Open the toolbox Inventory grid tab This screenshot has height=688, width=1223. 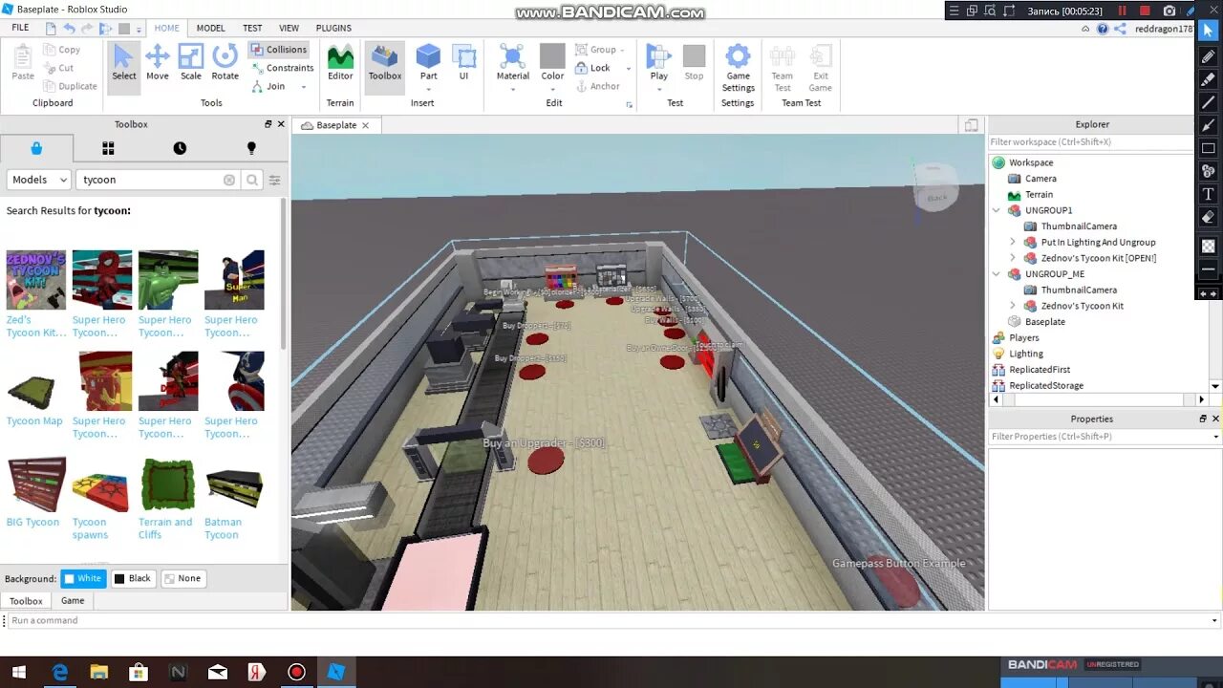108,148
